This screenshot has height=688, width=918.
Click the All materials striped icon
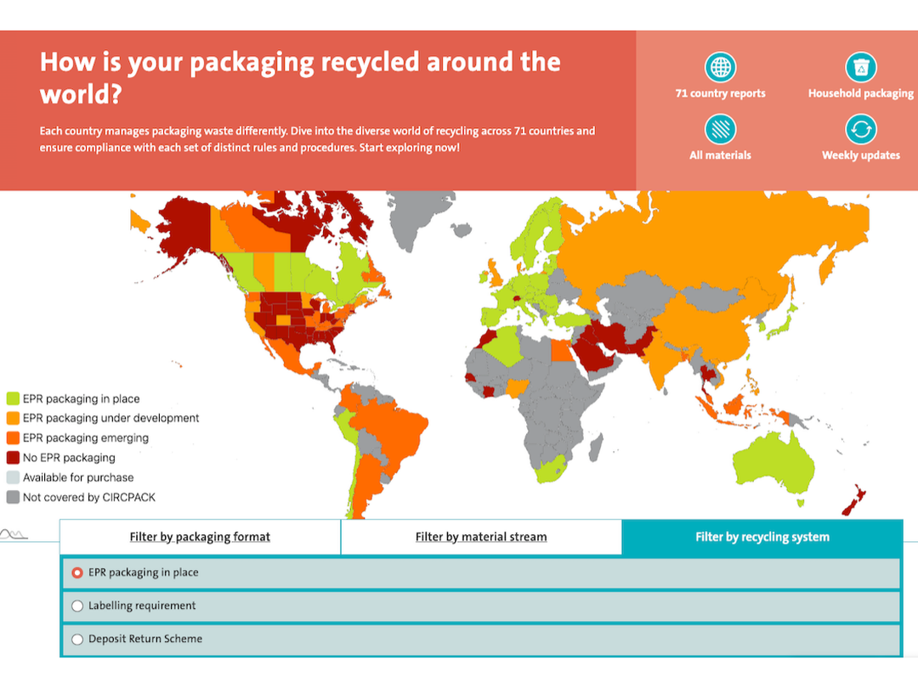(x=720, y=129)
